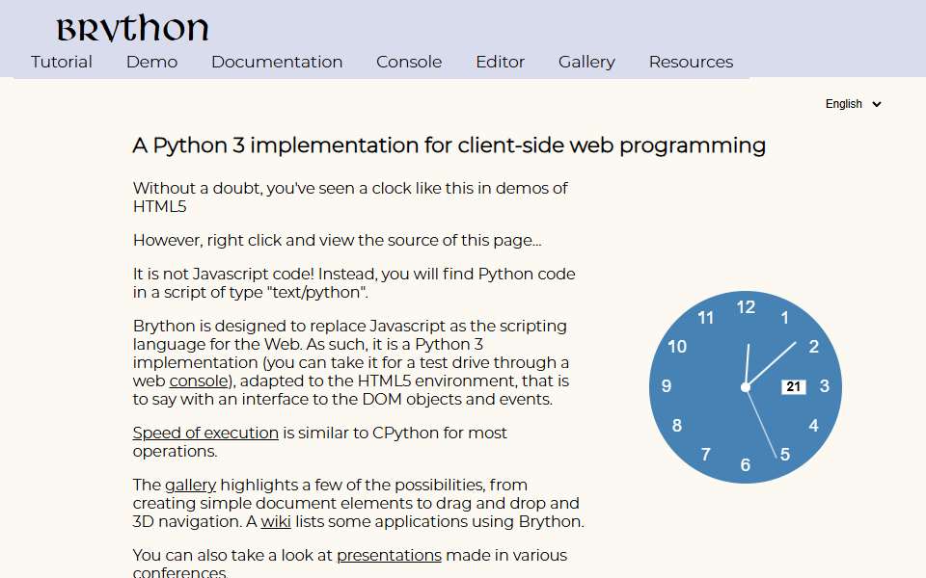Click the Brython logo
Image resolution: width=926 pixels, height=578 pixels.
[132, 29]
